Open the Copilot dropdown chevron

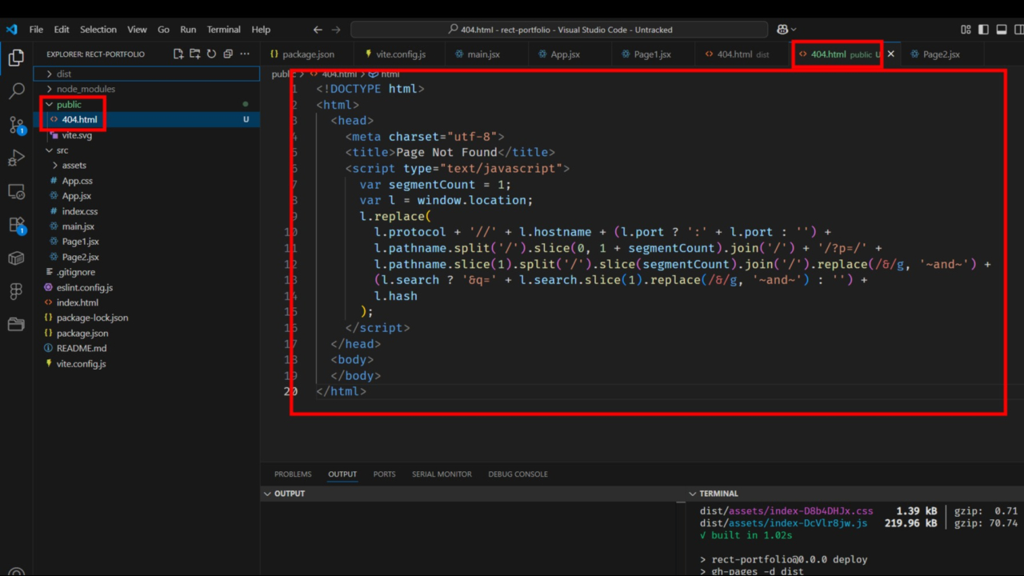794,30
